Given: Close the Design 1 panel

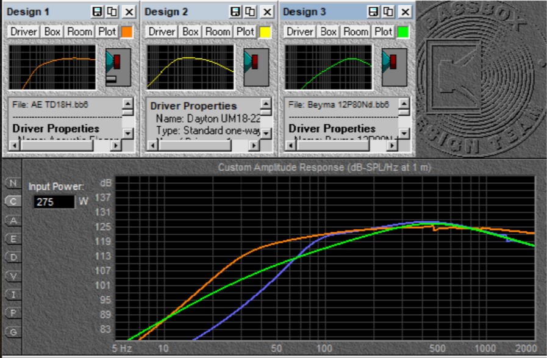Looking at the screenshot, I should point(129,12).
